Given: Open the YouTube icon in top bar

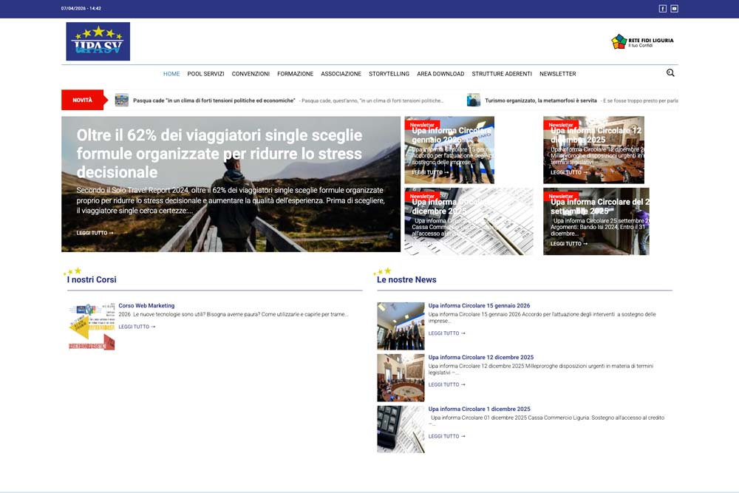Looking at the screenshot, I should tap(674, 9).
